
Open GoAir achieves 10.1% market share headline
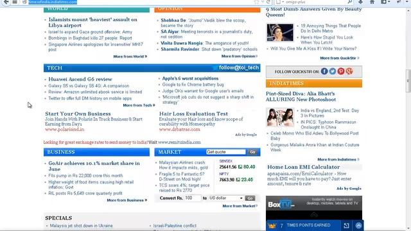point(94,166)
